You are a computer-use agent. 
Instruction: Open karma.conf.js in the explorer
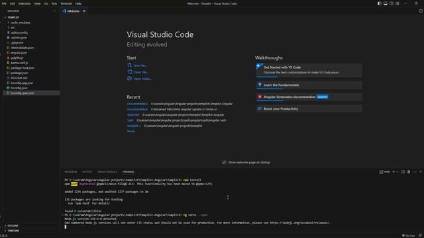19,63
